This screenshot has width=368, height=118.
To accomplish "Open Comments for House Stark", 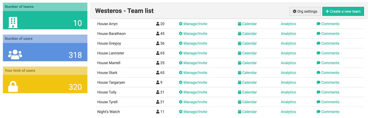I will [x=330, y=73].
